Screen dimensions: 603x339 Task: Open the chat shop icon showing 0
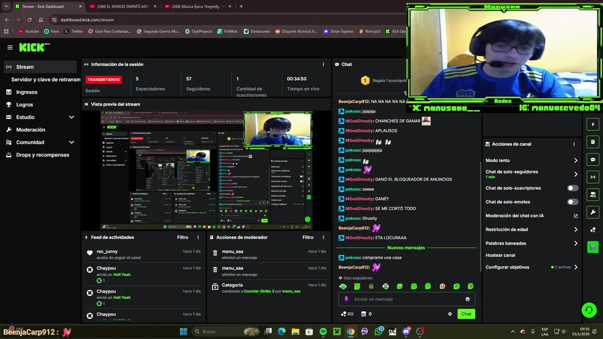pyautogui.click(x=366, y=314)
